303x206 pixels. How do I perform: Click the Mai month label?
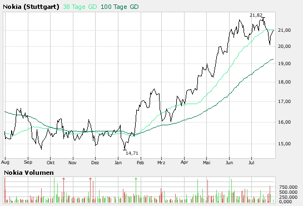207,163
